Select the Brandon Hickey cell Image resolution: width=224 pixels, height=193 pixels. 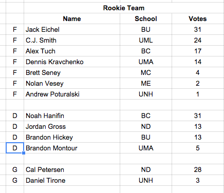[72, 137]
